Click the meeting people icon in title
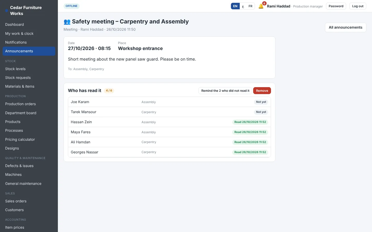372x232 pixels. pyautogui.click(x=67, y=22)
